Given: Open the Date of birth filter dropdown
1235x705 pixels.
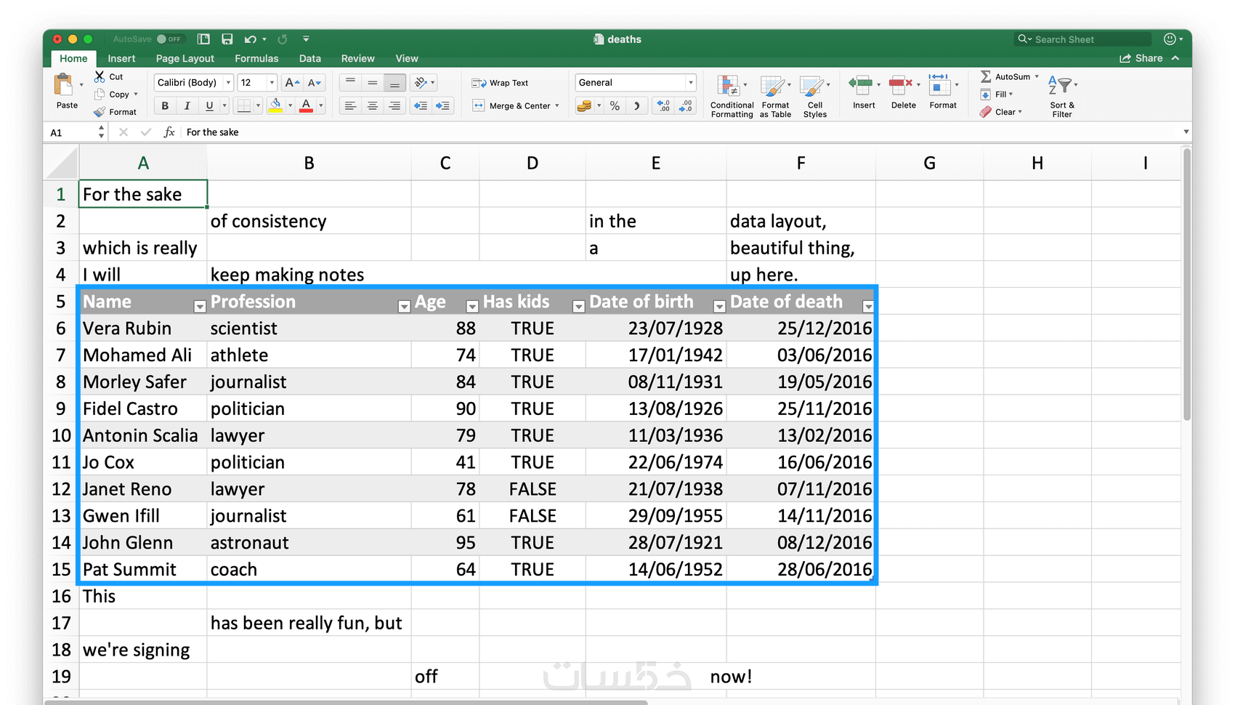Looking at the screenshot, I should click(x=719, y=307).
